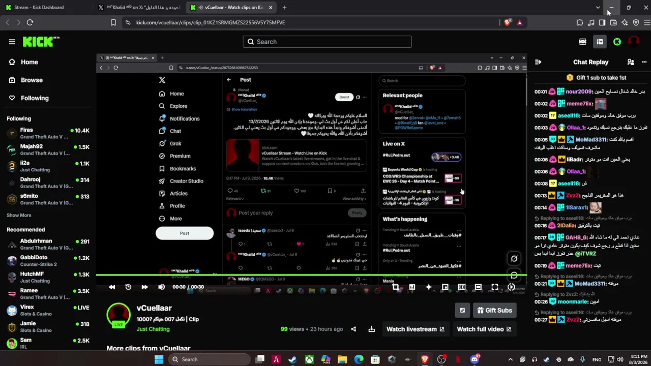The width and height of the screenshot is (651, 366).
Task: Open a new browser tab
Action: pos(284,8)
